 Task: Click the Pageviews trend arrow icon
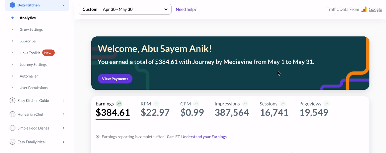coord(327,104)
